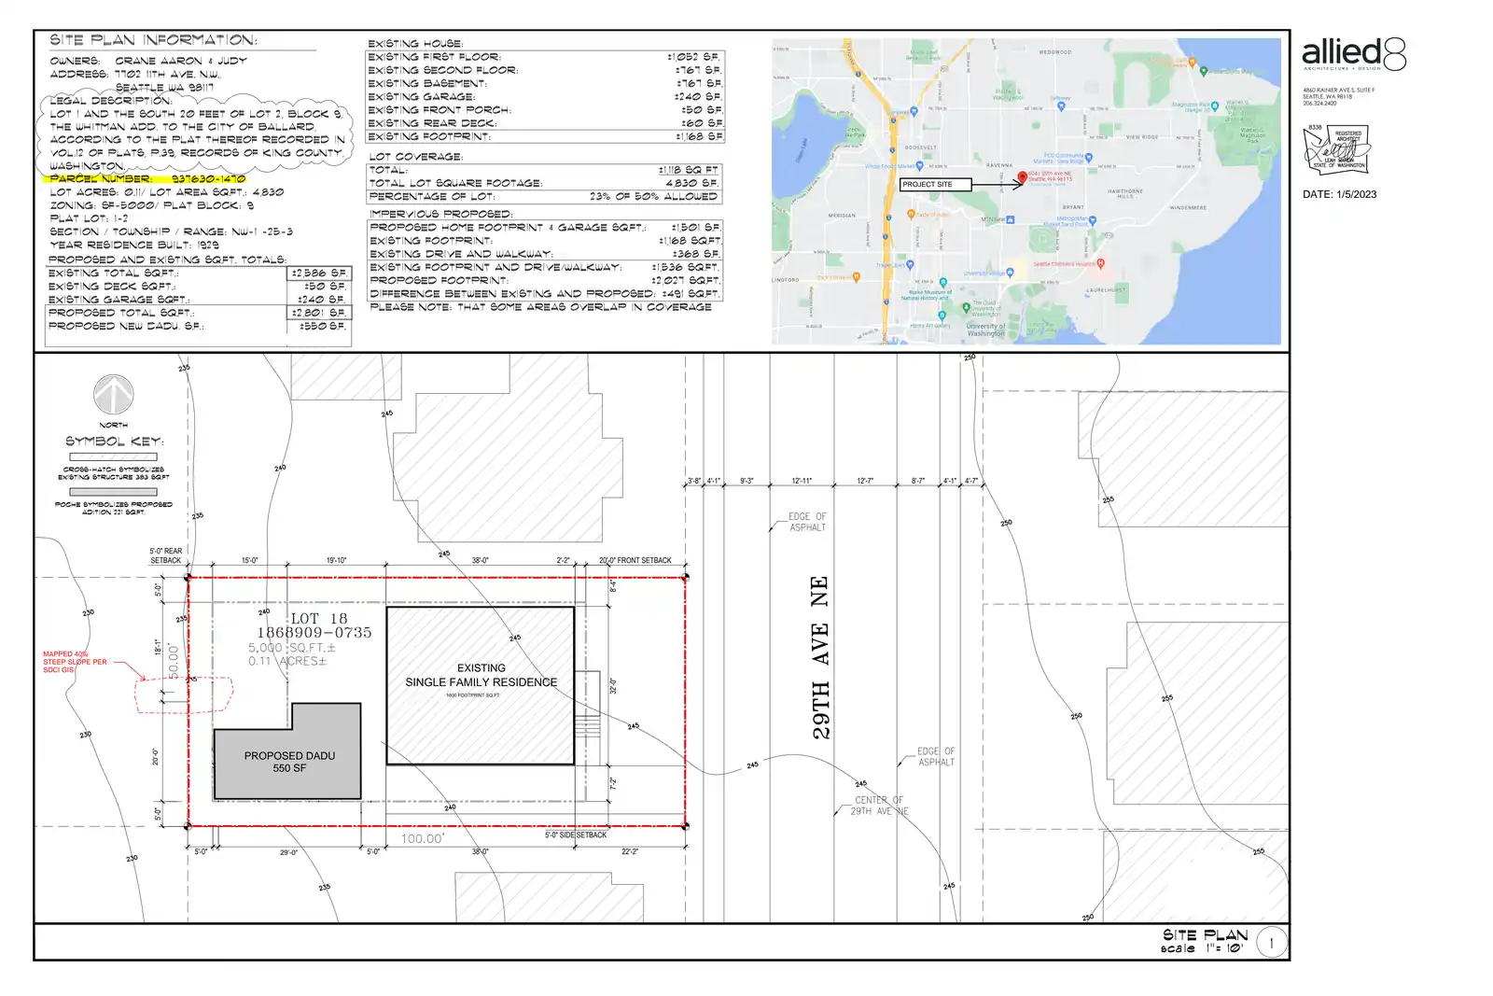Click the 1868909-0735 parcel label
Screen dimensions: 1493x996
(314, 633)
